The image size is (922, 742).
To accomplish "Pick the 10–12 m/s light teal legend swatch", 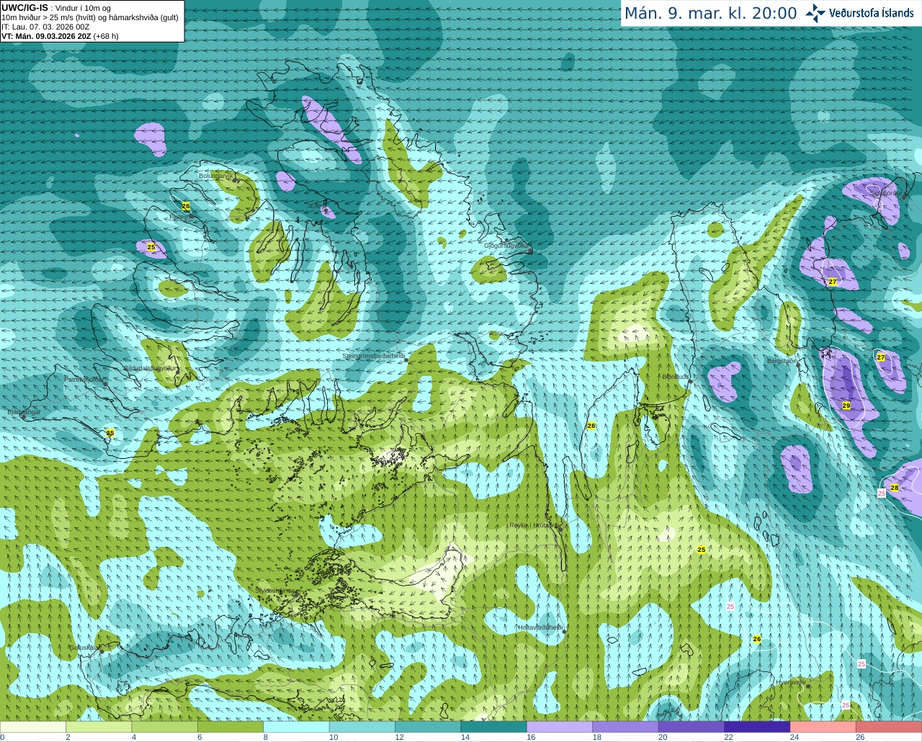I will point(362,727).
